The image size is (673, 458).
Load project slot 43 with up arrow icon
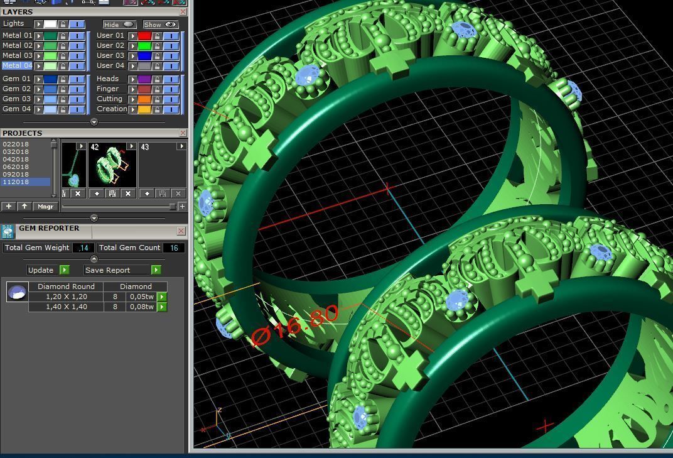(x=147, y=194)
